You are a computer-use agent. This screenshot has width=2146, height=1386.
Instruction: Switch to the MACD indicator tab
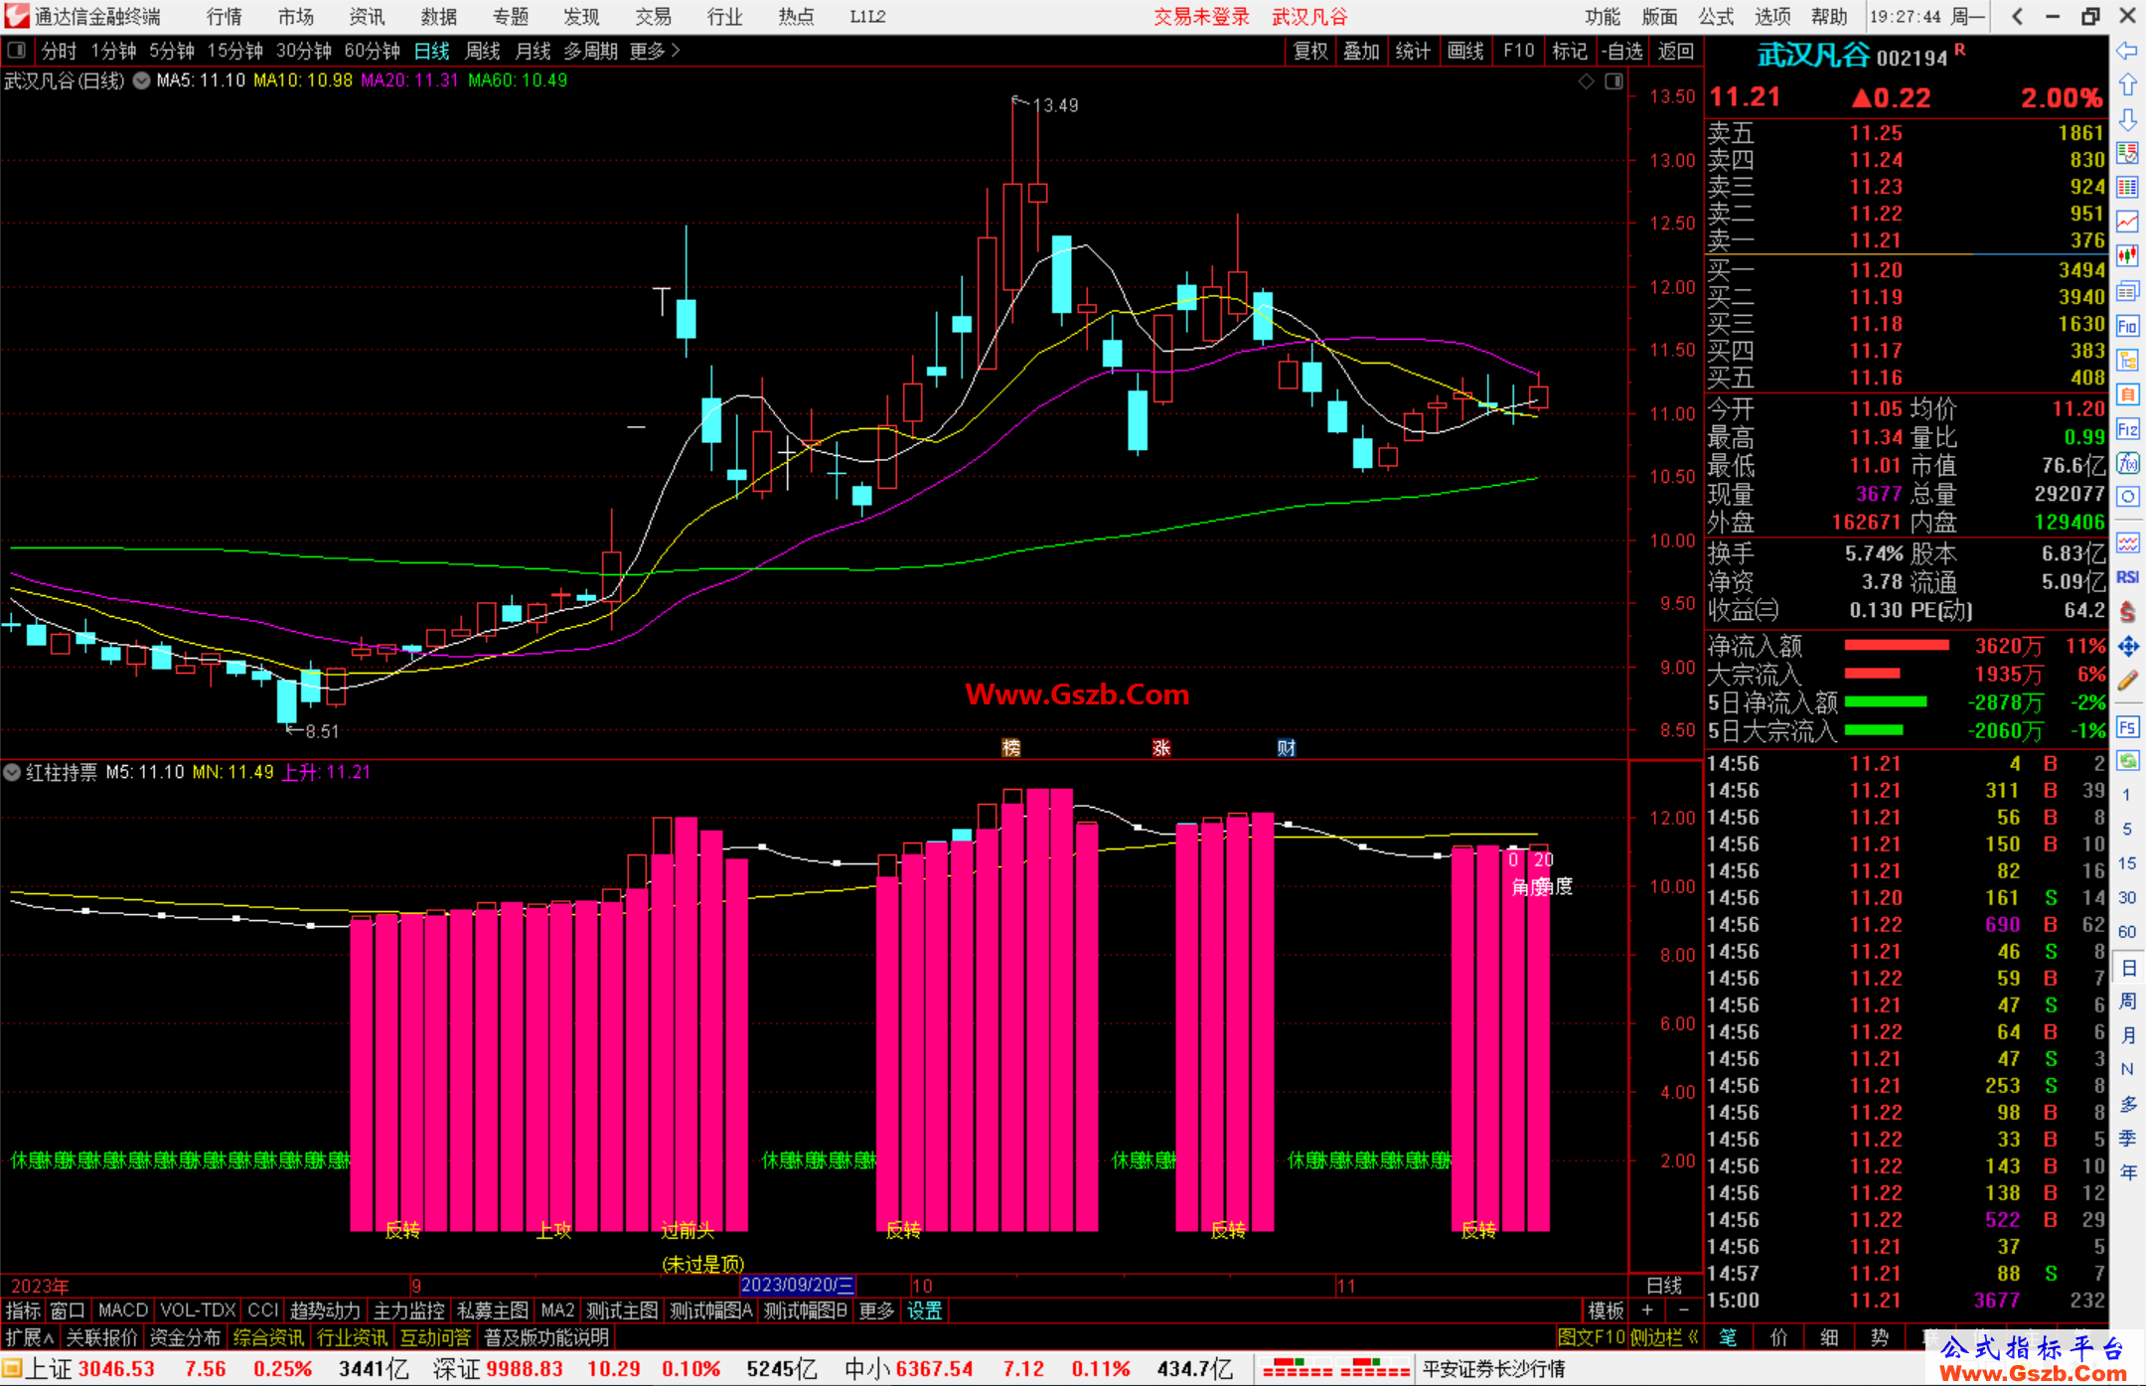coord(123,1310)
